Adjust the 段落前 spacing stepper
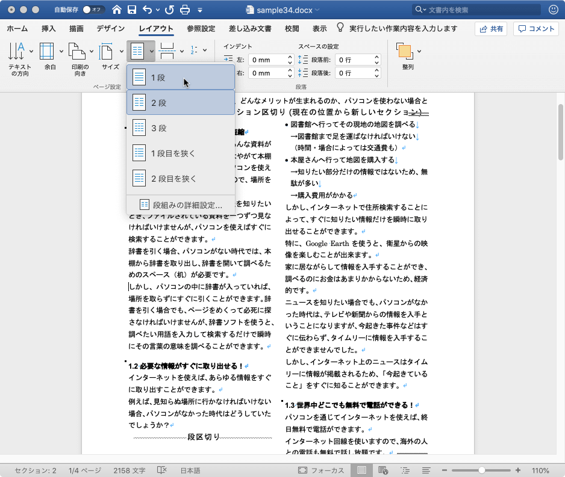 click(376, 60)
